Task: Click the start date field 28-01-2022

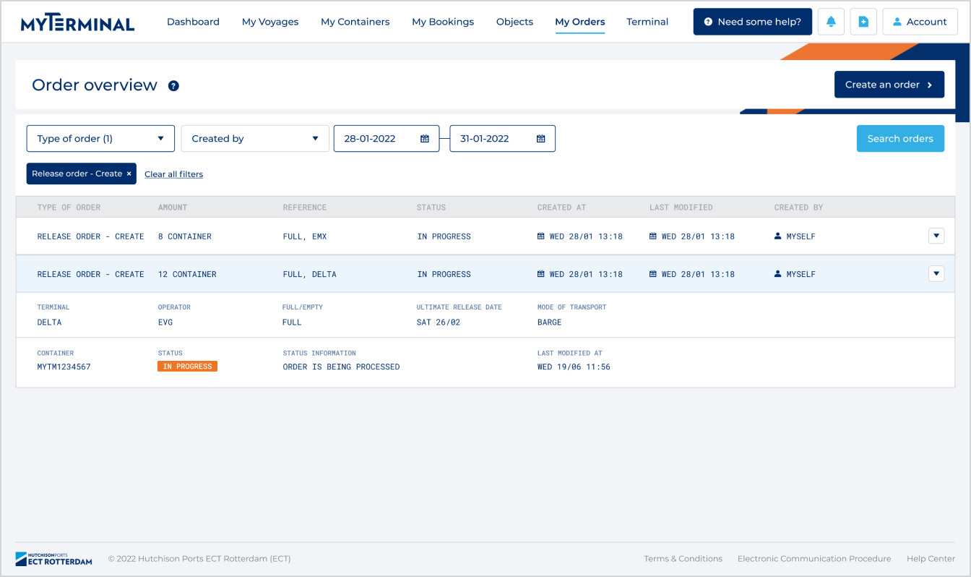Action: click(387, 139)
